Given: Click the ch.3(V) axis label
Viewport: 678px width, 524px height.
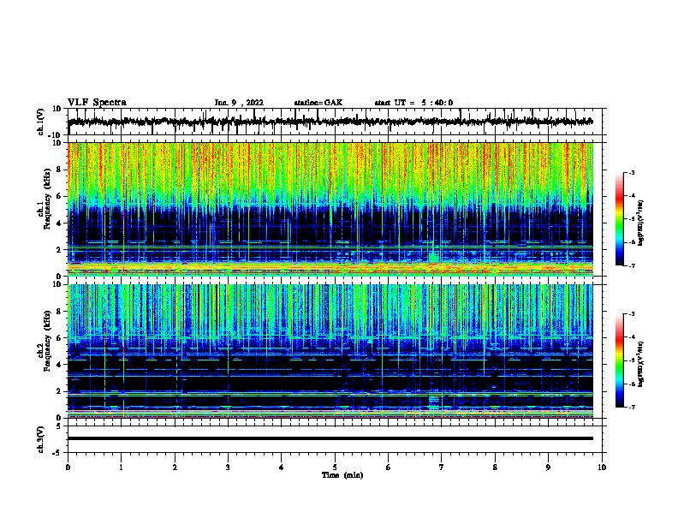Looking at the screenshot, I should point(41,439).
